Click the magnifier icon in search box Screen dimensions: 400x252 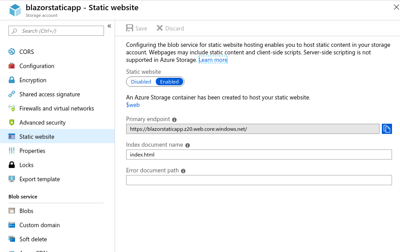coord(14,31)
